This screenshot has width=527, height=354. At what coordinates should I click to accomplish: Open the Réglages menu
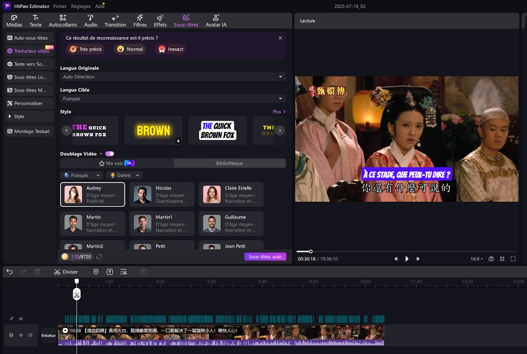click(81, 6)
